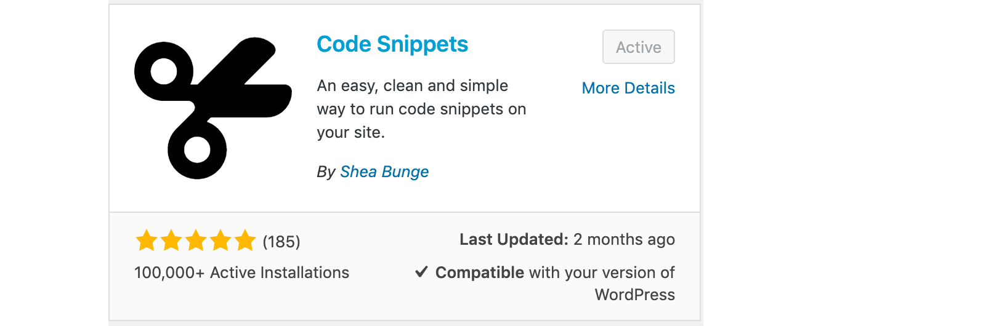Open the Code Snippets plugin title link
The width and height of the screenshot is (983, 326).
coord(392,44)
